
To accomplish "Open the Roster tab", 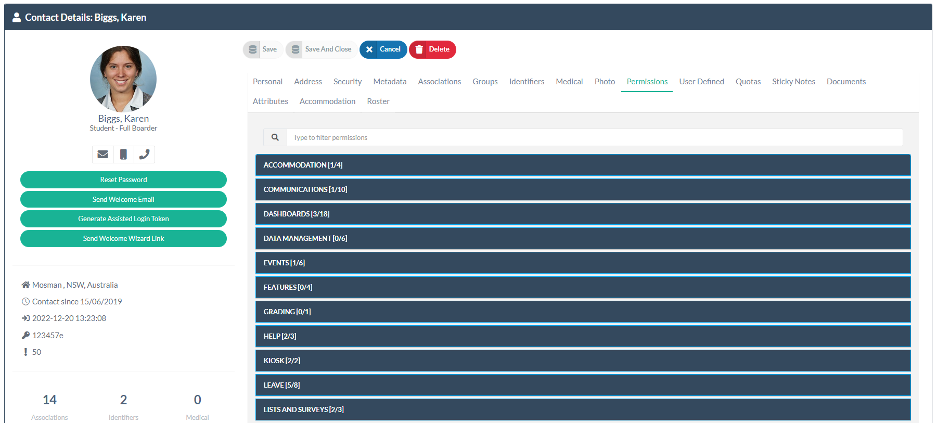I will (378, 101).
